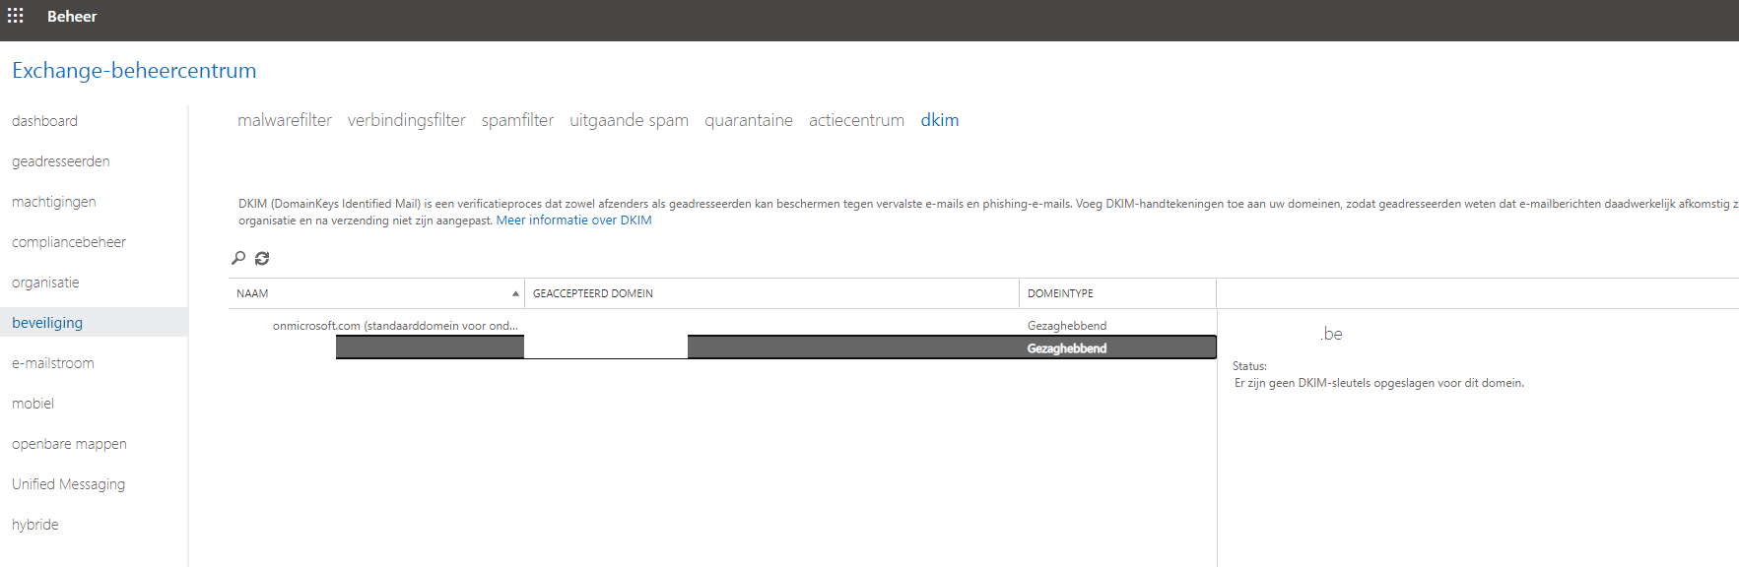Open Meer informatie over DKIM link

pyautogui.click(x=573, y=220)
